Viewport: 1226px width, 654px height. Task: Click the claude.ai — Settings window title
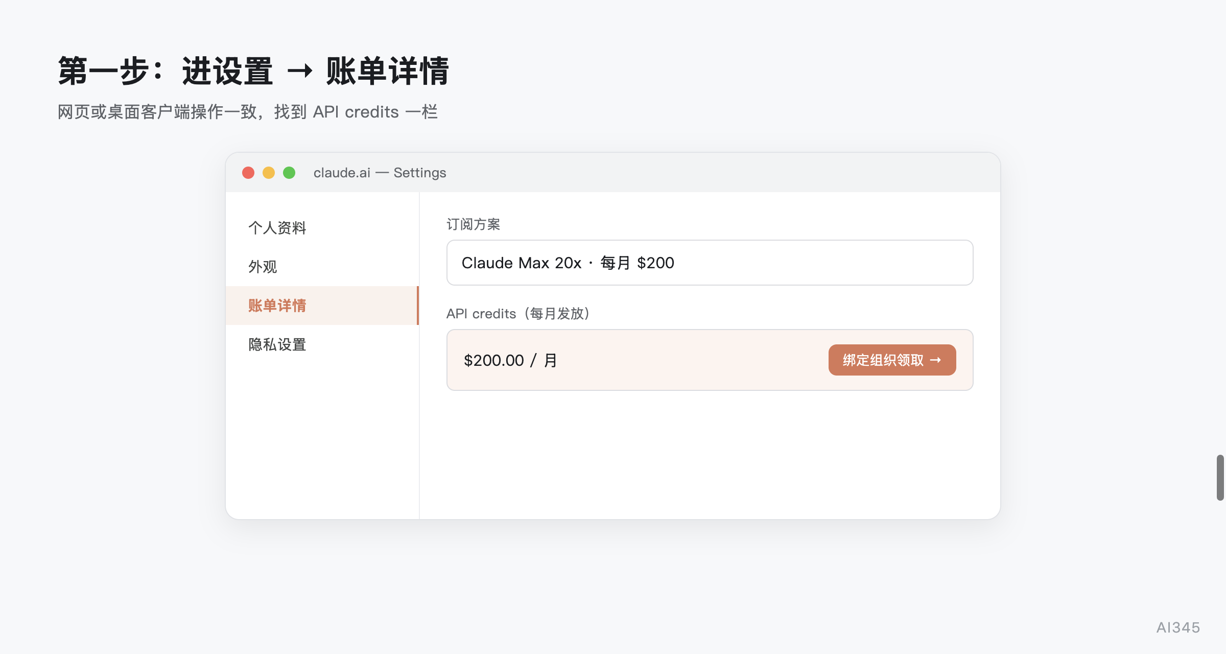coord(380,173)
